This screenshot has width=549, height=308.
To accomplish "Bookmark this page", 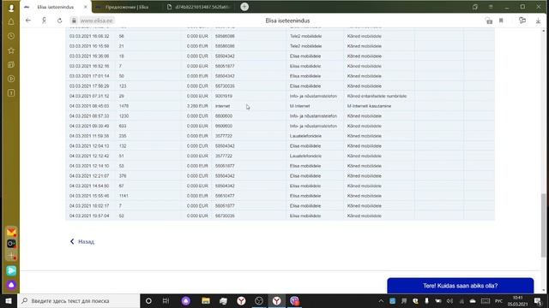I will [501, 21].
